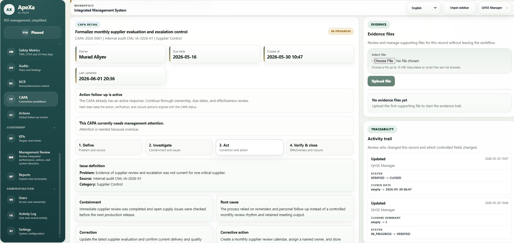514x243 pixels.
Task: Click the Choose File button
Action: point(383,61)
